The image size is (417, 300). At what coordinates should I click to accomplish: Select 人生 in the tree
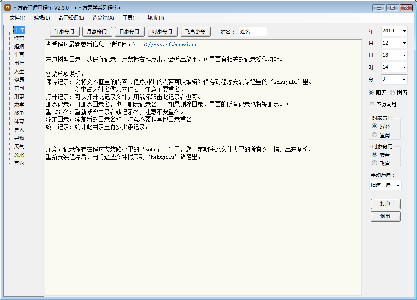[19, 72]
